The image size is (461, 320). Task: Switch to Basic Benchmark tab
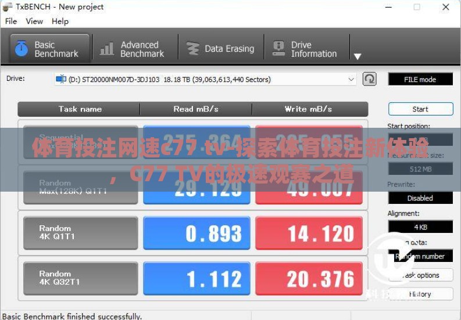pyautogui.click(x=49, y=48)
